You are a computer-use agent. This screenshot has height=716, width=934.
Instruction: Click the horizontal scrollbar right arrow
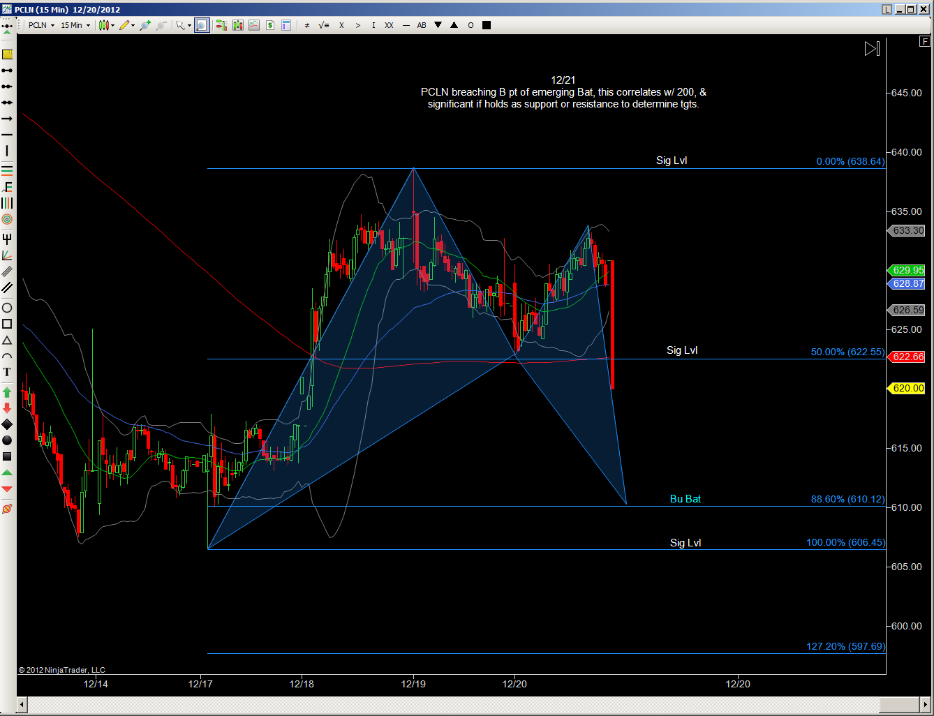(926, 704)
